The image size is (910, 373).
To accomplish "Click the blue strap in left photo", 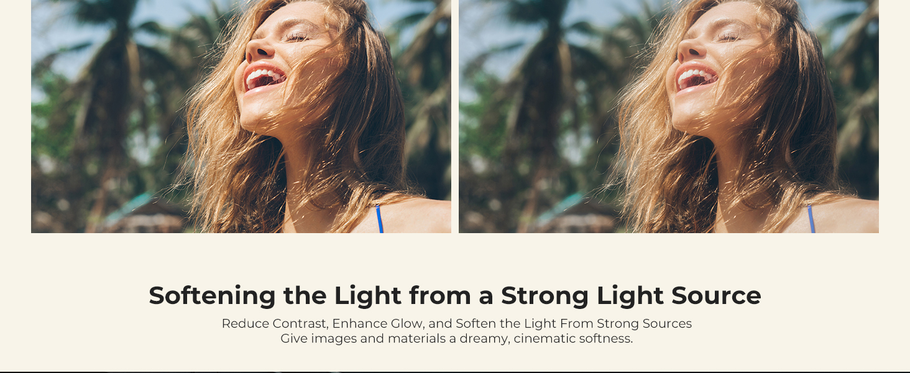I will pos(379,219).
